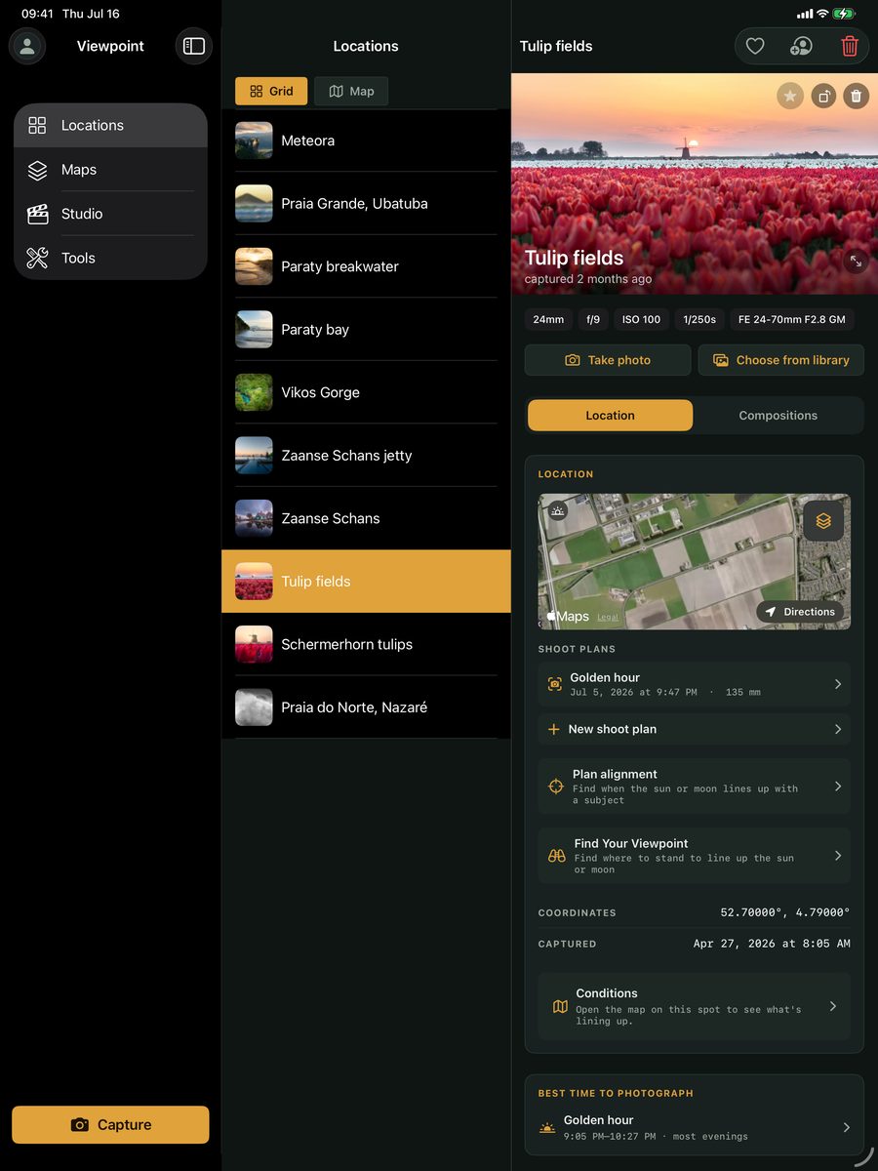
Task: Click the FE 24-70mm F2.8 GM tag
Action: tap(792, 319)
